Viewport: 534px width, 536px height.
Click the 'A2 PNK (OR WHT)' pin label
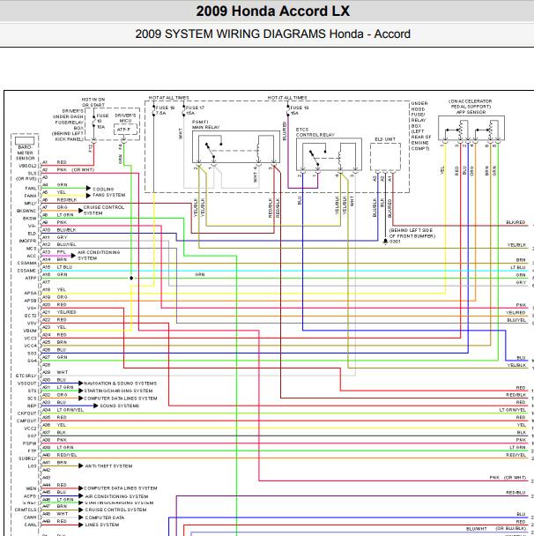(x=68, y=170)
